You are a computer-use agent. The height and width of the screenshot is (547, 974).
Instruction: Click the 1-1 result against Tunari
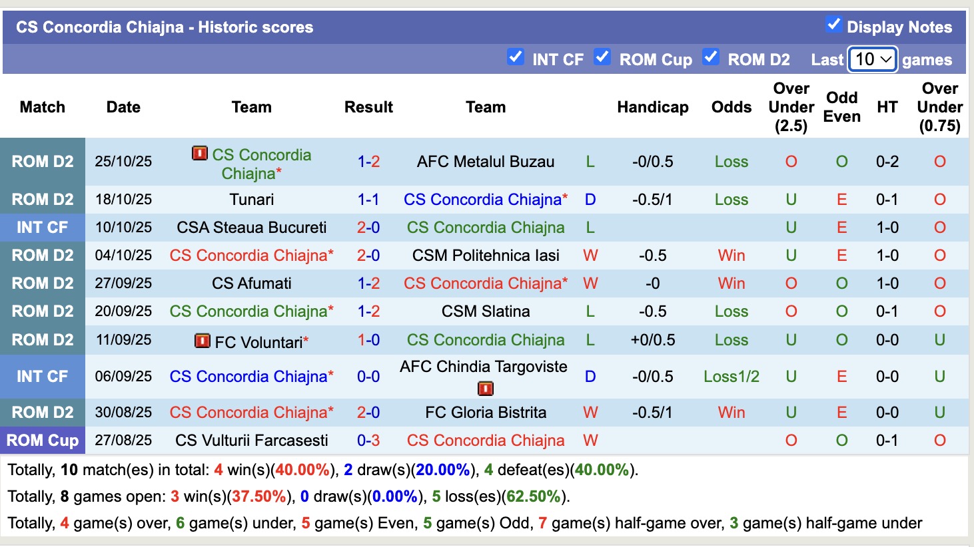368,200
